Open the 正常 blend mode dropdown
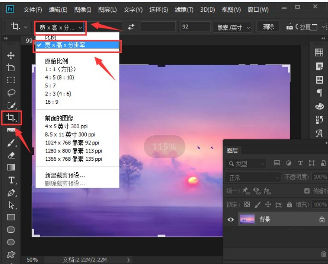This screenshot has height=264, width=328. point(253,177)
